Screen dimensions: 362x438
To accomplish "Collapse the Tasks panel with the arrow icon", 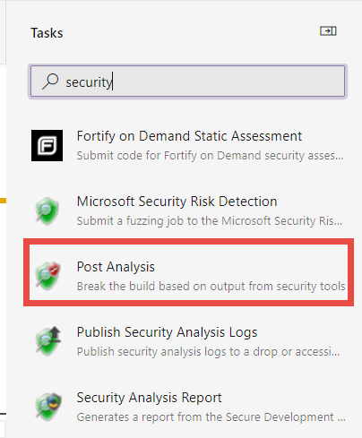I will click(328, 30).
